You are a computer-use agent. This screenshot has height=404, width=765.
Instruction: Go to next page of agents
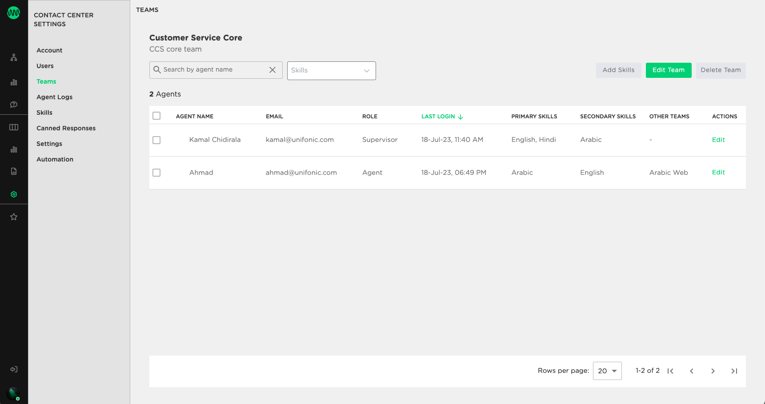713,371
